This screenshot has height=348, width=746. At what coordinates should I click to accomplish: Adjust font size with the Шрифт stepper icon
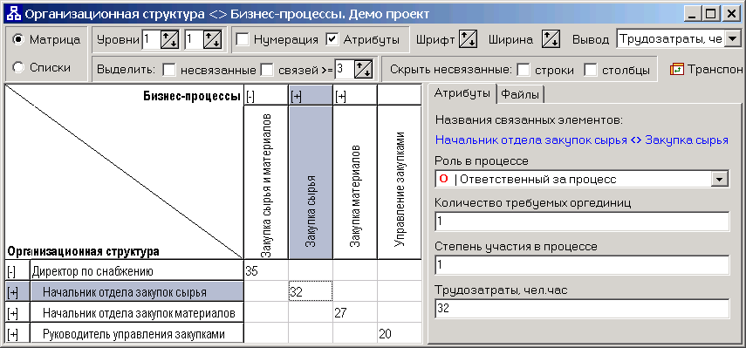click(468, 39)
